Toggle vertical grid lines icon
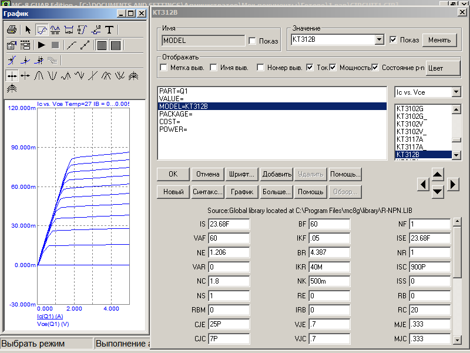The height and width of the screenshot is (353, 470). point(102,45)
